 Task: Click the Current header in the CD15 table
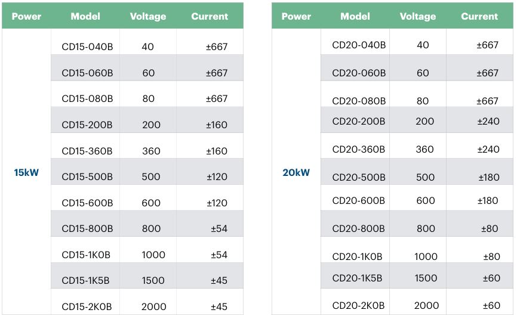(210, 16)
